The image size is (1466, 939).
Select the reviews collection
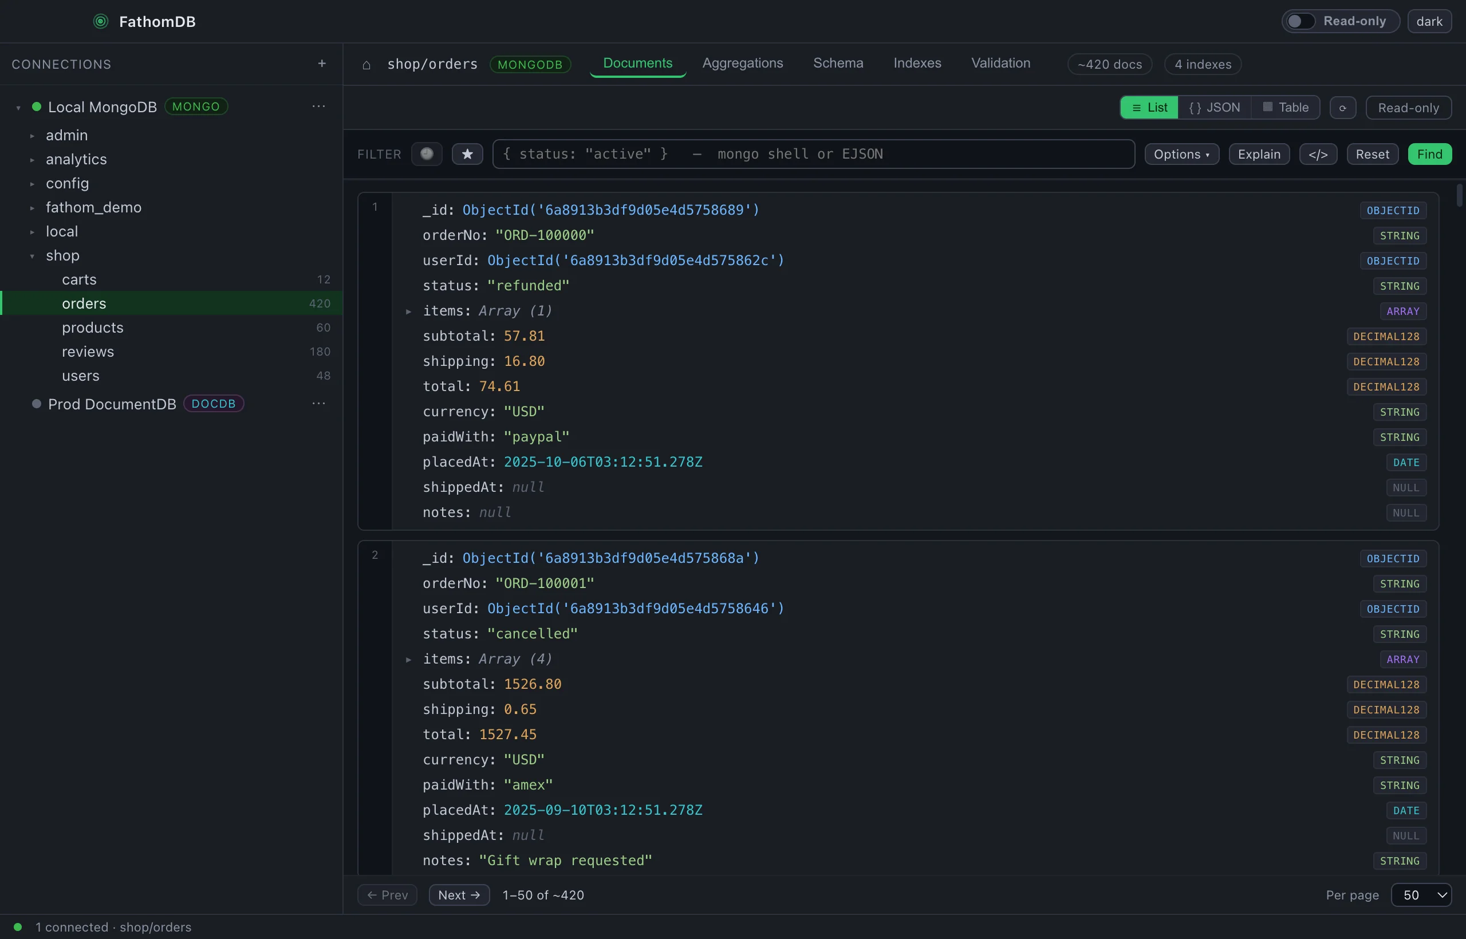171,351
